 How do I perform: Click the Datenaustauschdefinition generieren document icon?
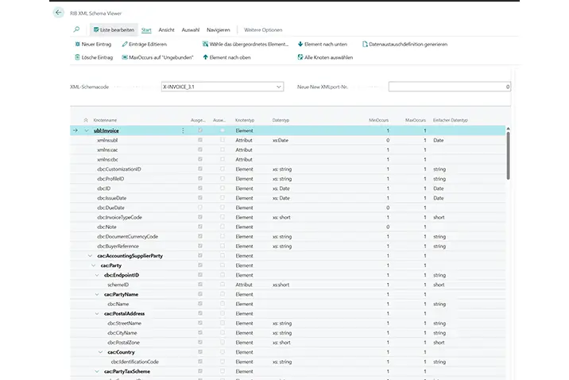tap(365, 44)
